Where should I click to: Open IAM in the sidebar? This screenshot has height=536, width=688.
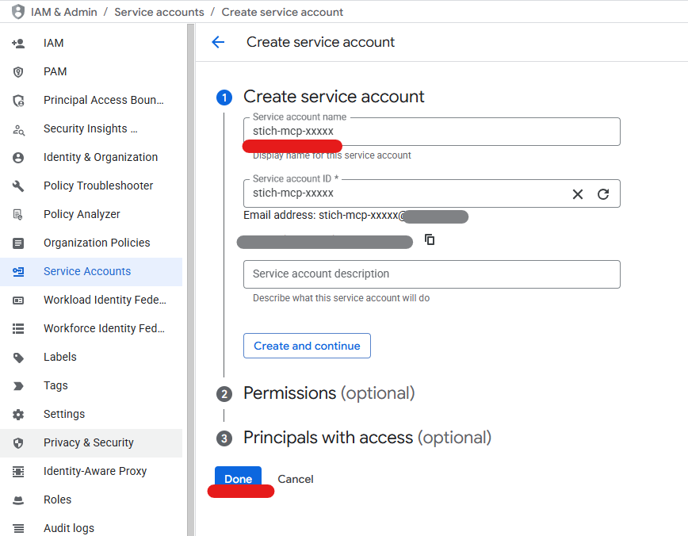[91, 43]
